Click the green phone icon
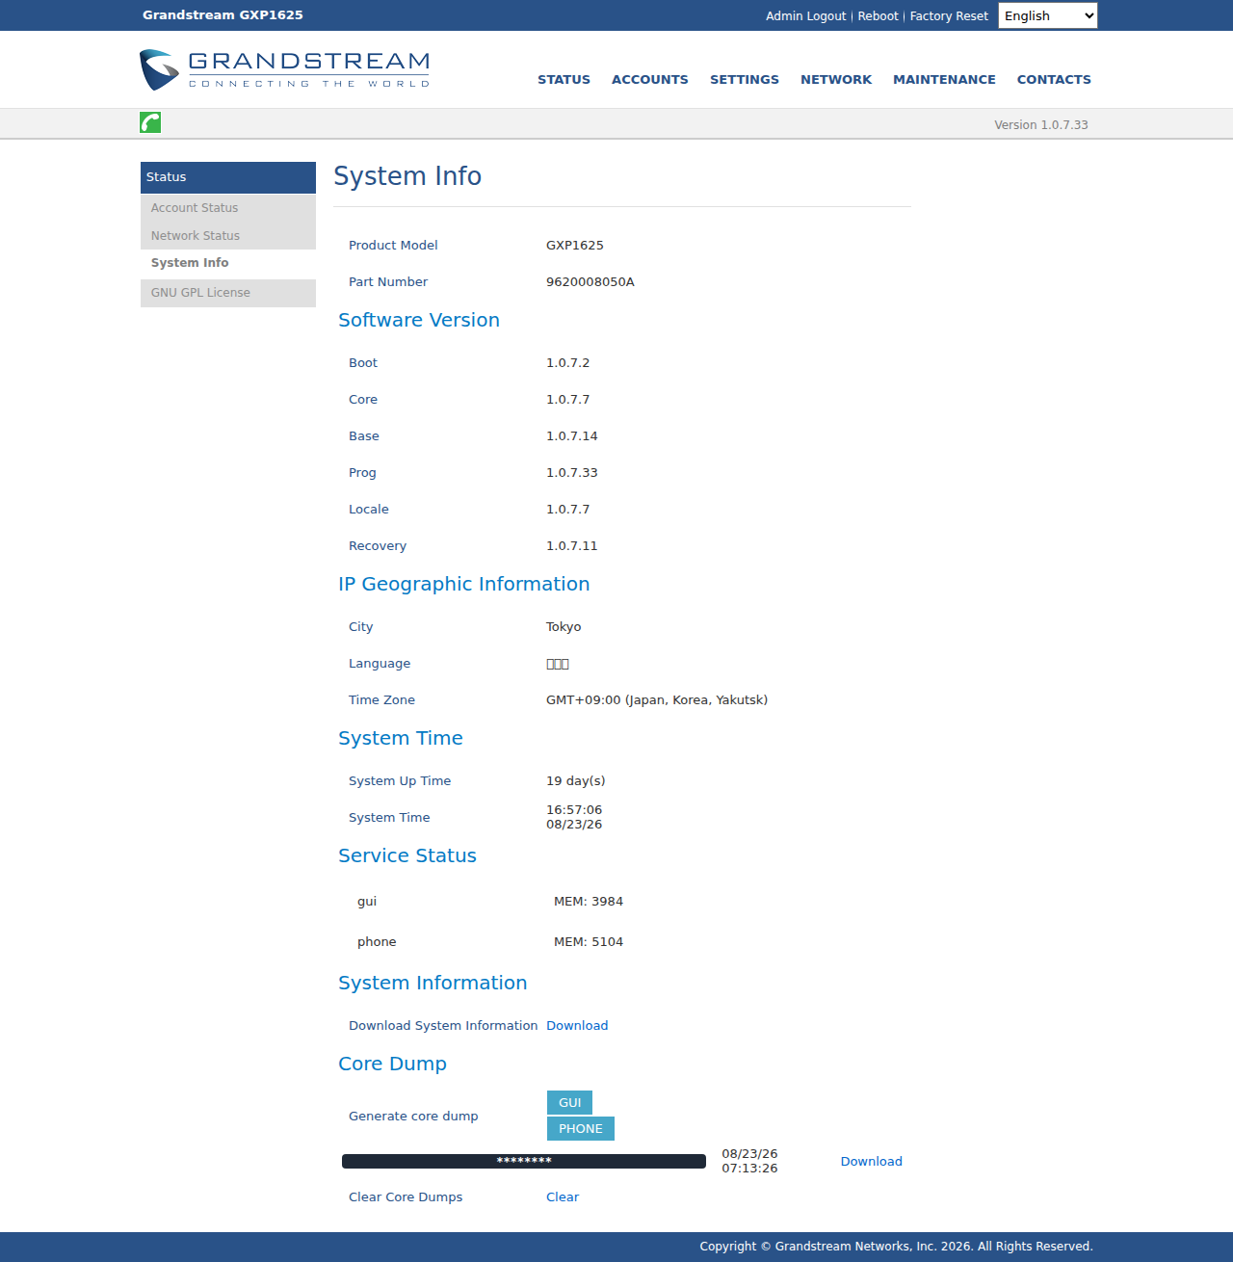This screenshot has width=1233, height=1262. [150, 122]
